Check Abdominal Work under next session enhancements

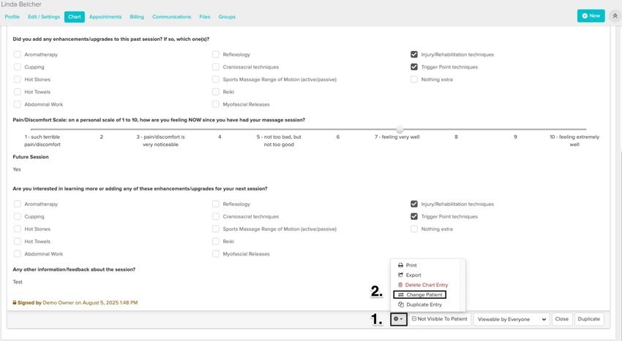[18, 254]
